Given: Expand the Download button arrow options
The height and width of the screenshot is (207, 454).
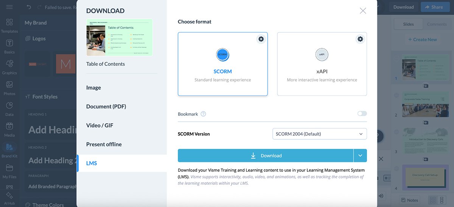Looking at the screenshot, I should [360, 156].
